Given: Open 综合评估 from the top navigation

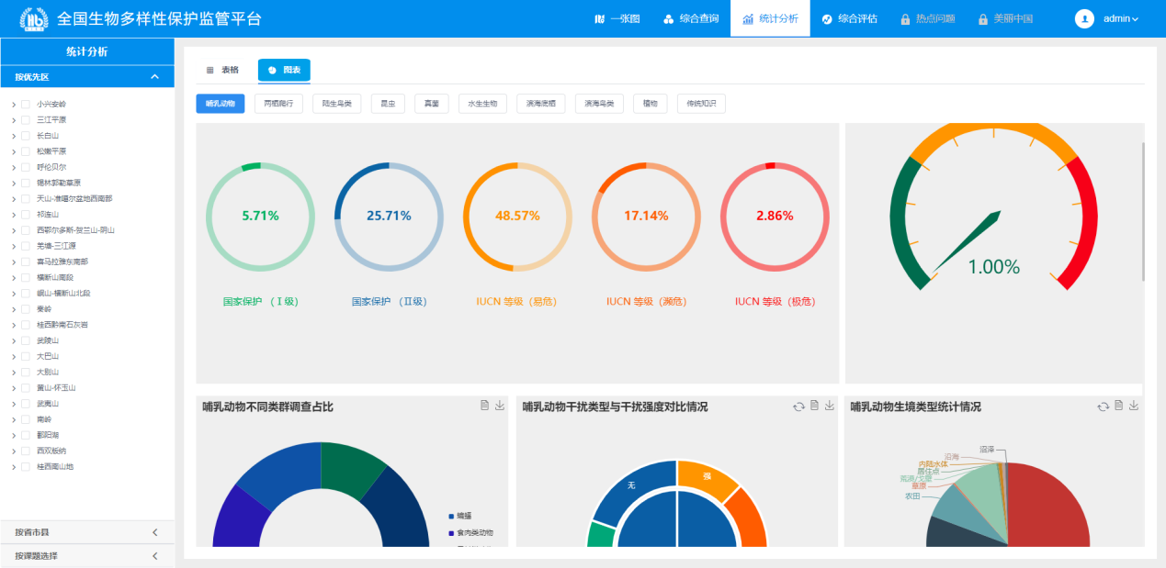Looking at the screenshot, I should tap(849, 18).
